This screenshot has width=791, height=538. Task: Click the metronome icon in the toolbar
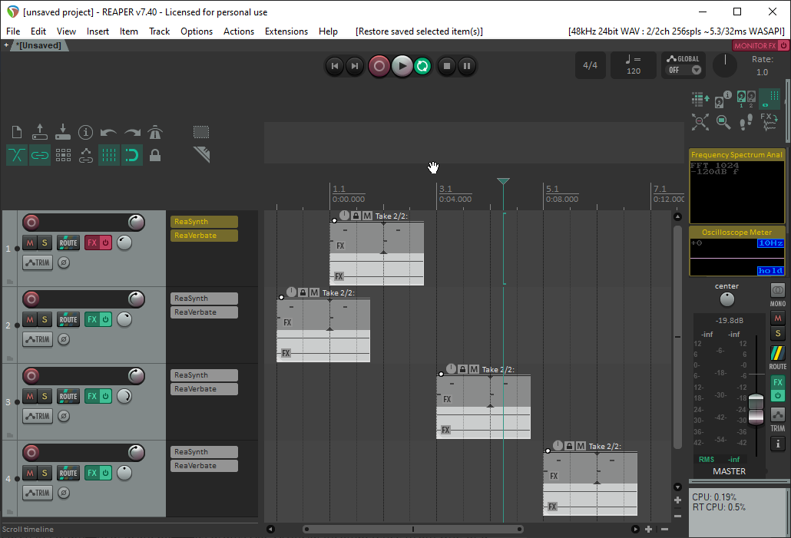155,132
